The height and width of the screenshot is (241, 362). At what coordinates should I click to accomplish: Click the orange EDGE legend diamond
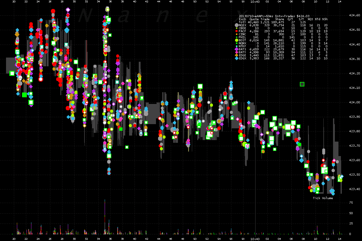[237, 55]
